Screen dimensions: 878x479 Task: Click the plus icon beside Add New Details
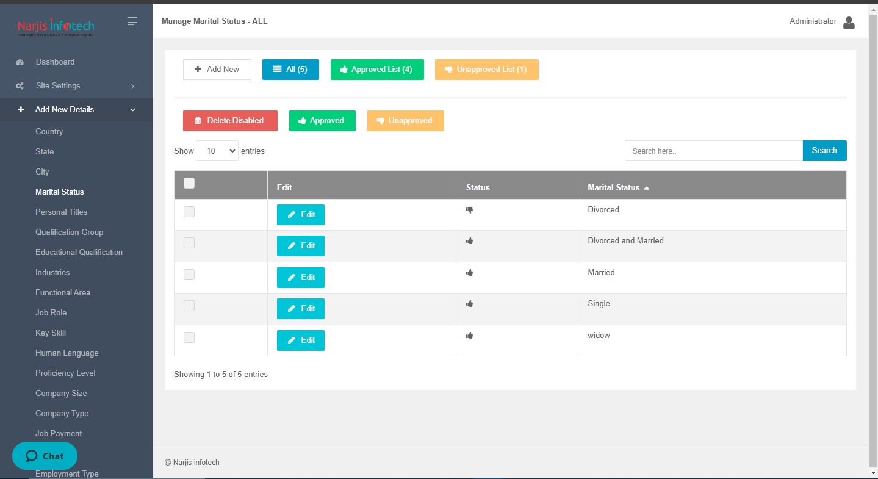(x=21, y=110)
